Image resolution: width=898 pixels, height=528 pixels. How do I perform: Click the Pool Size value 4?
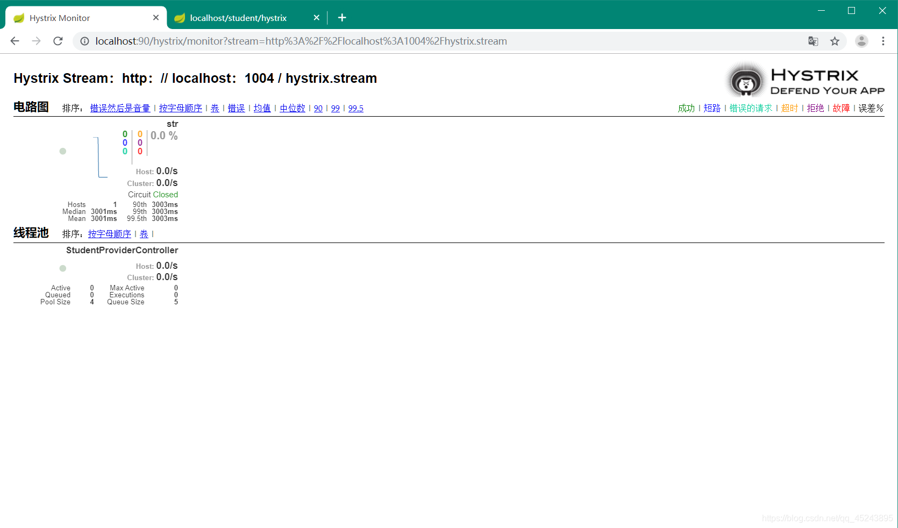(x=92, y=302)
